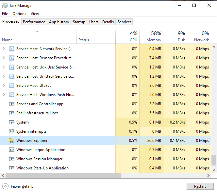217x194 pixels.
Task: Expand Service Host: Windows Push Notifications group
Action: pyautogui.click(x=4, y=94)
